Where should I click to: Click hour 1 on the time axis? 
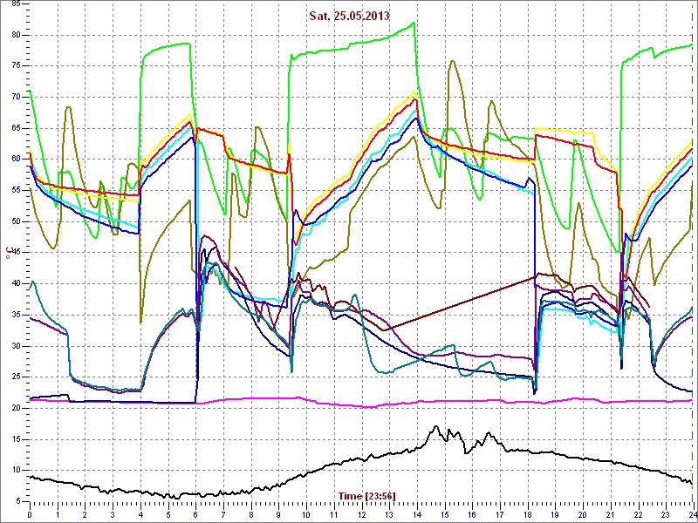(58, 514)
